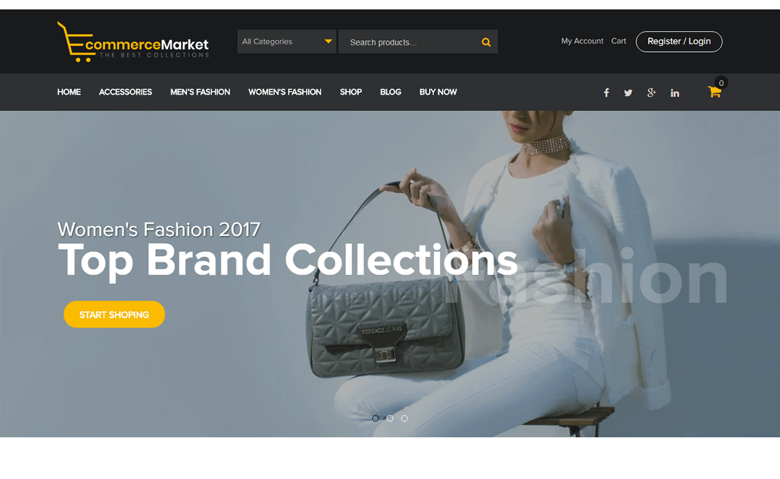Click the eCommerceMarket cart logo

[x=133, y=42]
